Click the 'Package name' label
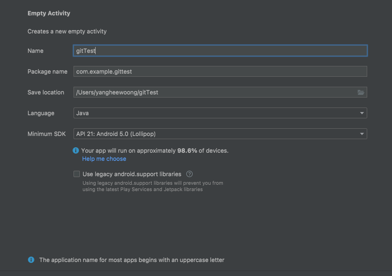392x276 pixels. [x=47, y=72]
